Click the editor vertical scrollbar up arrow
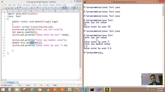 click(80, 11)
